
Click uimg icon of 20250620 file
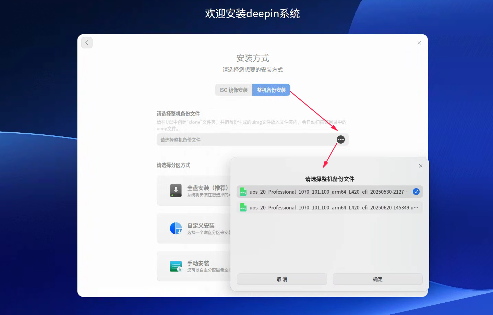click(243, 207)
